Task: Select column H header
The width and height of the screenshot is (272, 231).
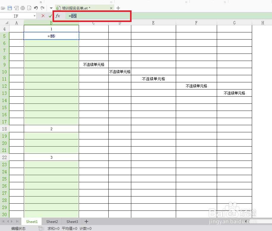Action: pos(262,23)
